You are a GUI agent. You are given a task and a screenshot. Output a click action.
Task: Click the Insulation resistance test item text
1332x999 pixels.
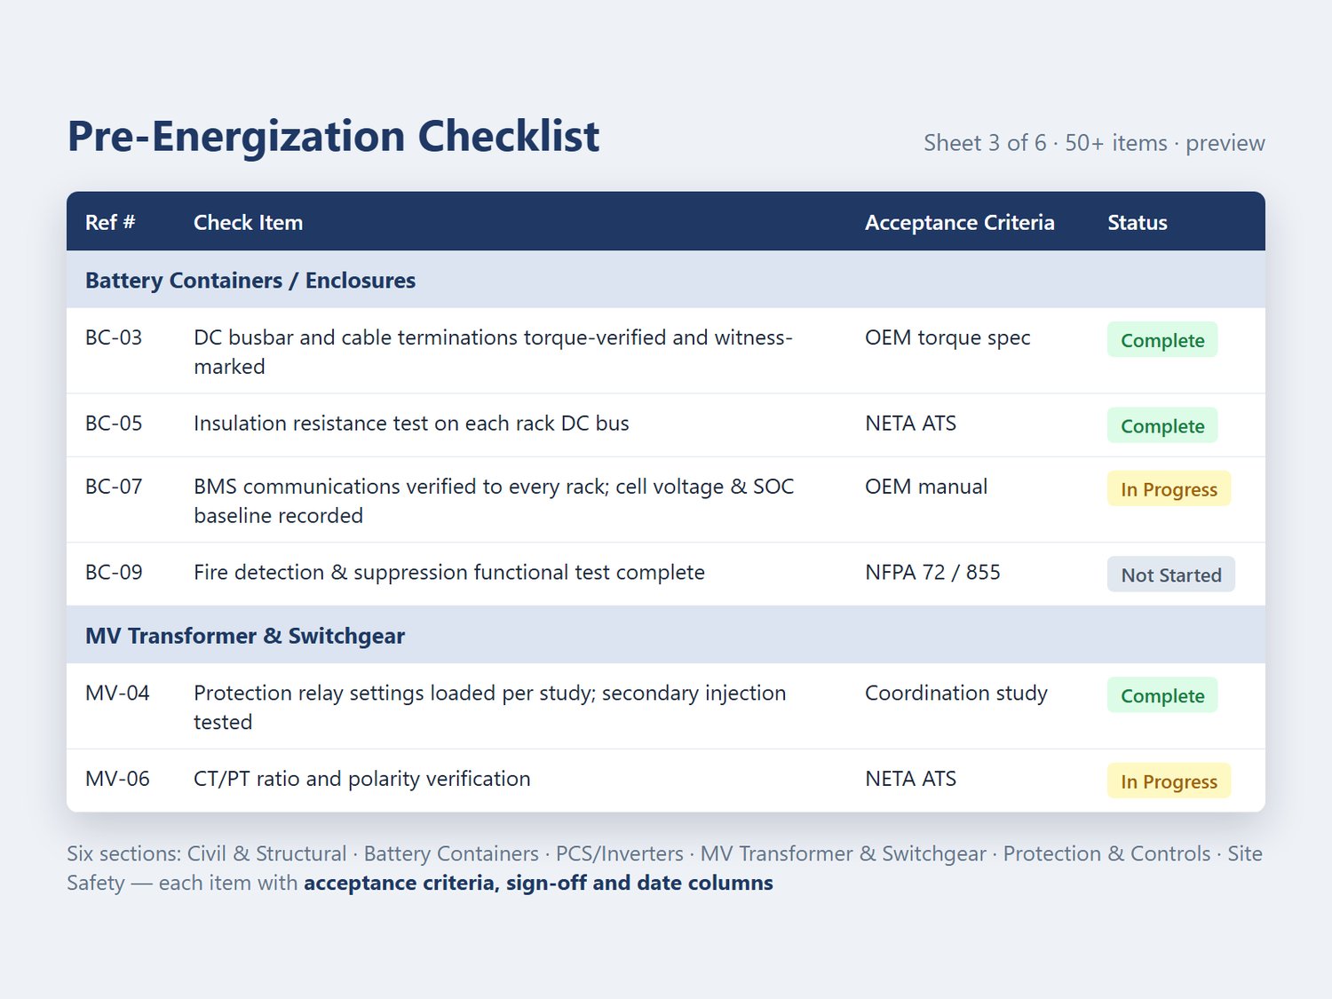(411, 424)
